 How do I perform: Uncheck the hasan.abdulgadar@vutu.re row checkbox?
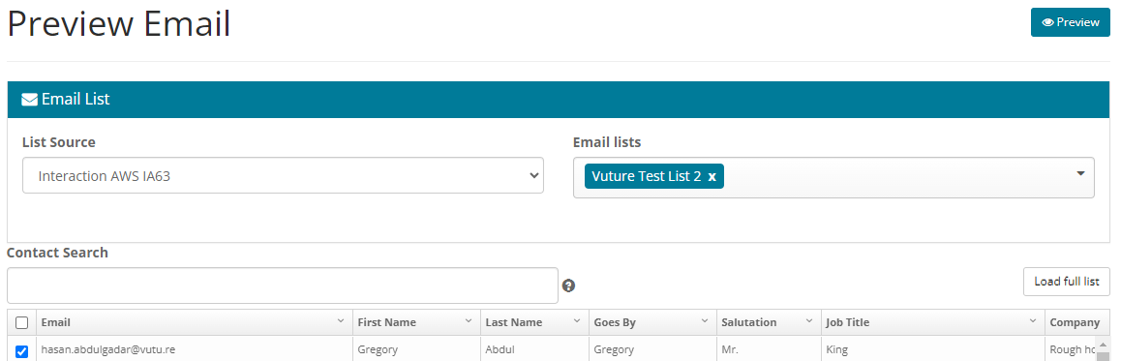22,351
